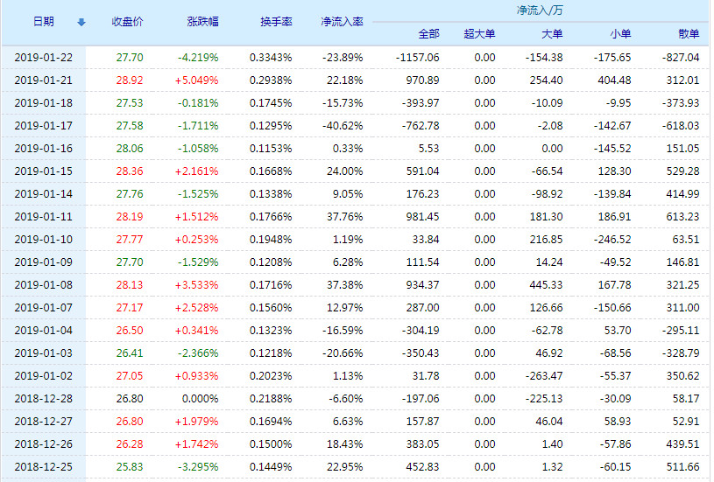Viewport: 714px width, 482px height.
Task: Click closing price 28.92 in red
Action: click(x=129, y=80)
